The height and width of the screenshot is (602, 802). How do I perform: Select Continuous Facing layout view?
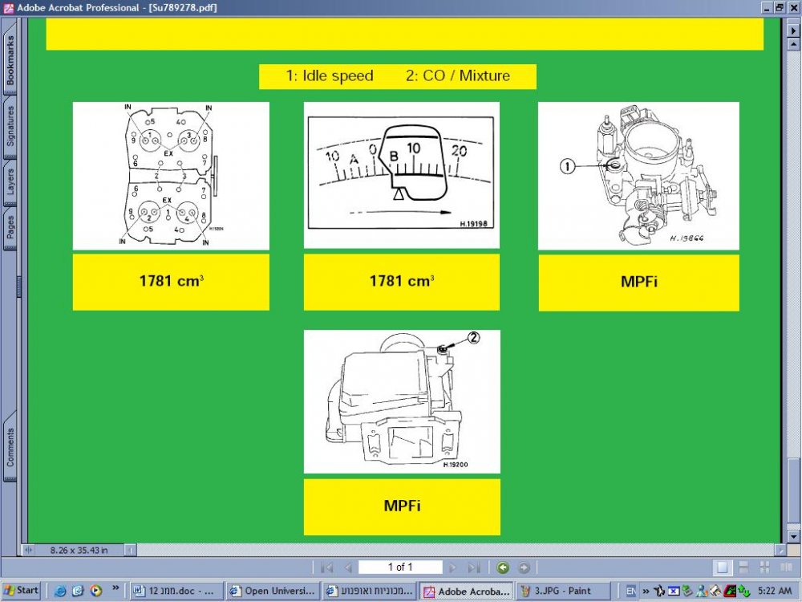tap(764, 567)
